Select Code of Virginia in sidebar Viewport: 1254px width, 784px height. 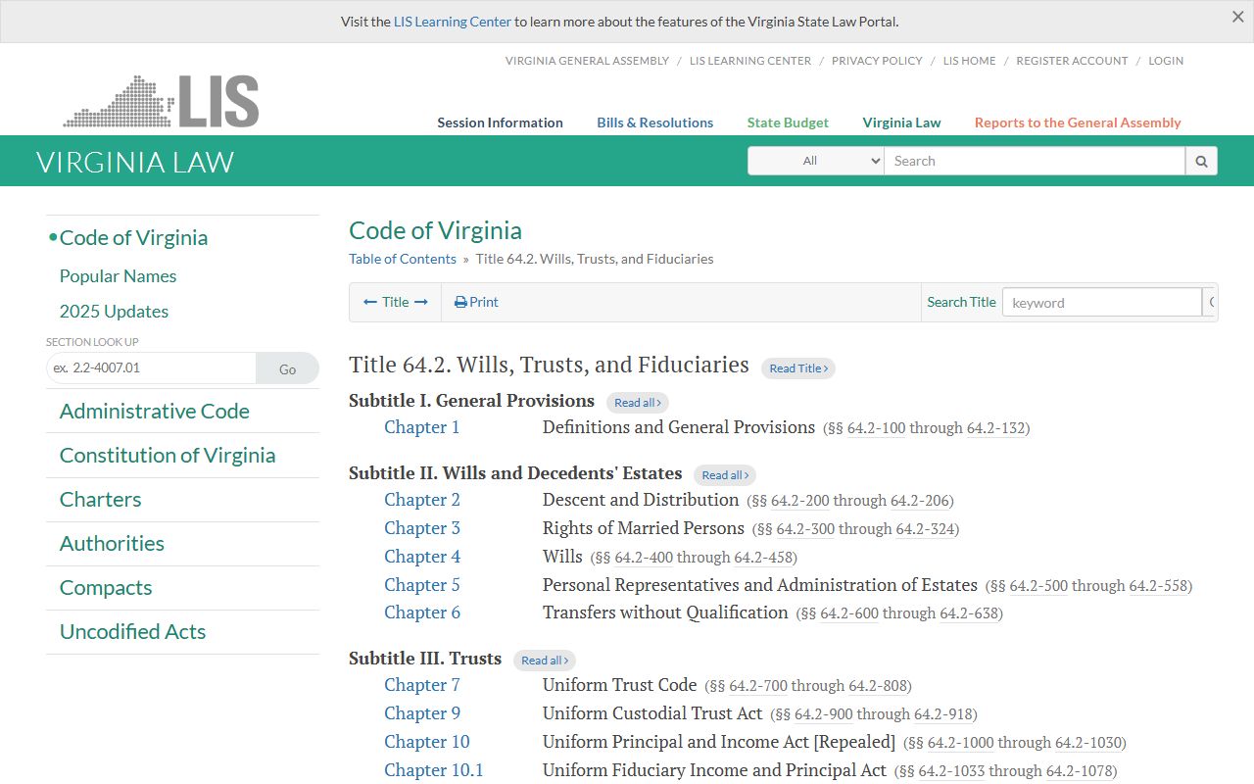133,238
